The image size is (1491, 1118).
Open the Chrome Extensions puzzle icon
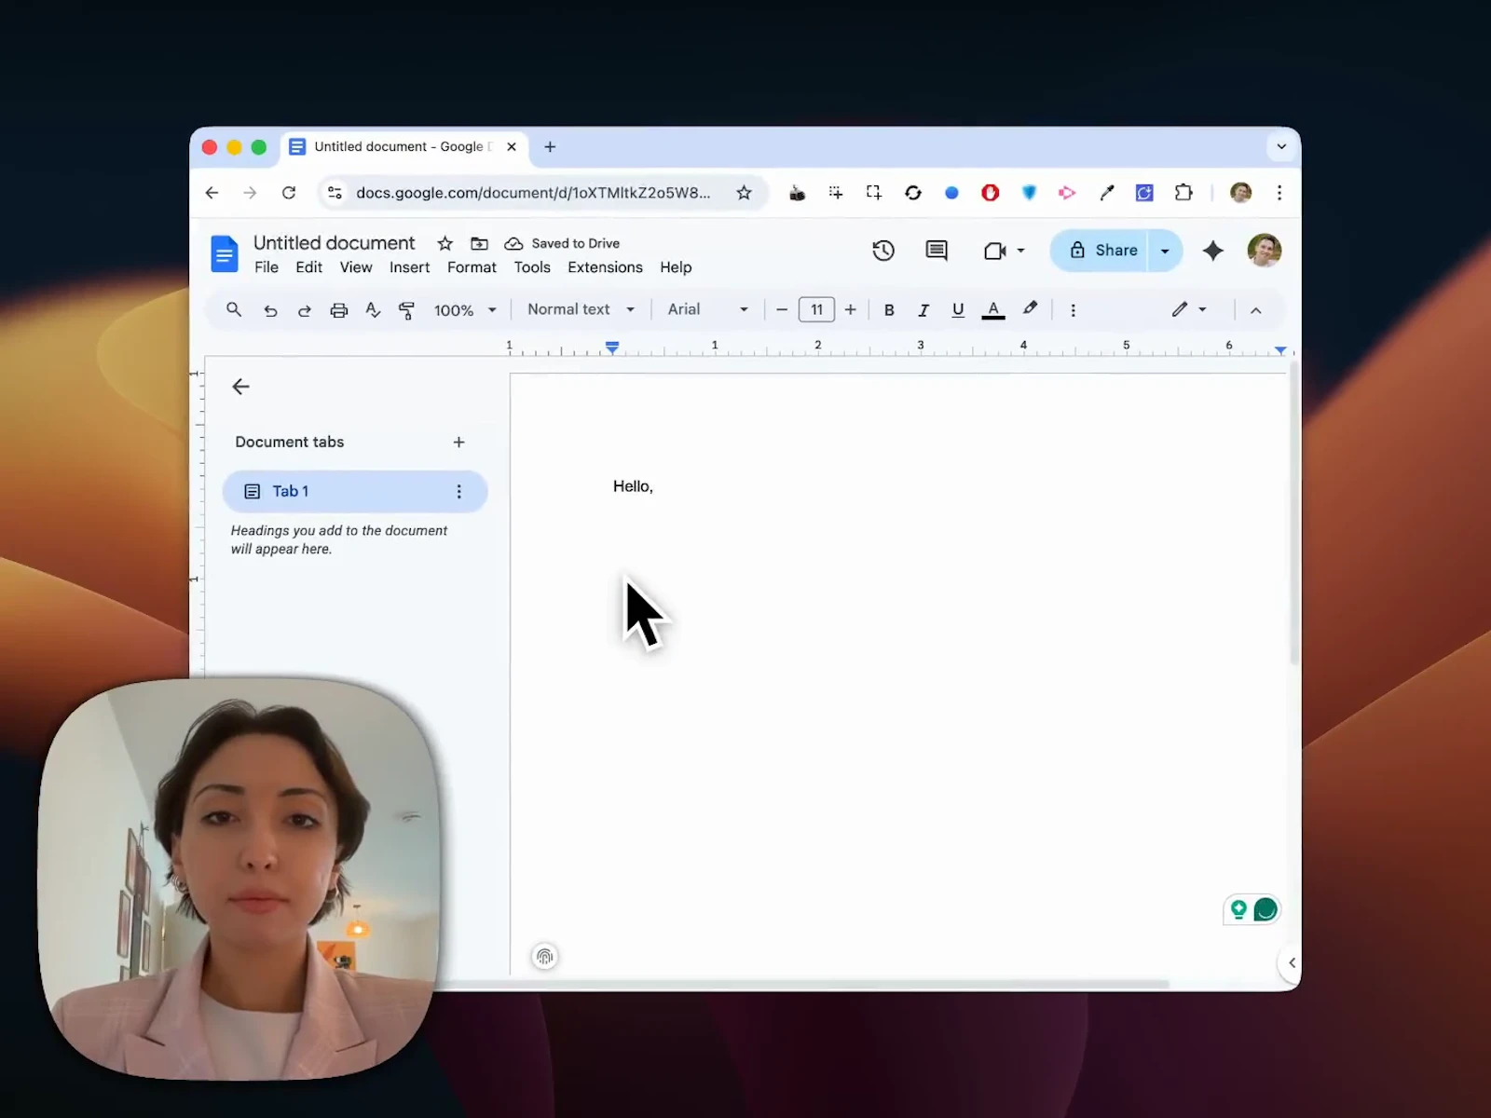point(1183,193)
